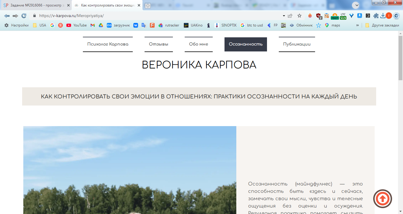The image size is (403, 214).
Task: Open the FP bookmark
Action: pos(272,25)
